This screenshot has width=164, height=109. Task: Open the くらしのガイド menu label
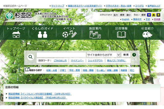tap(43, 28)
